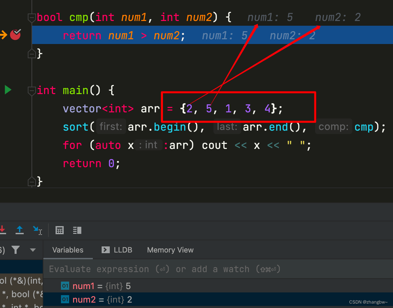The image size is (393, 308).
Task: Click the green run icon next to int main()
Action: click(x=7, y=90)
